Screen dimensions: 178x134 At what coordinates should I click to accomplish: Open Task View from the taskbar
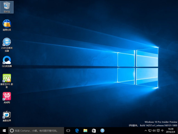pos(68,130)
